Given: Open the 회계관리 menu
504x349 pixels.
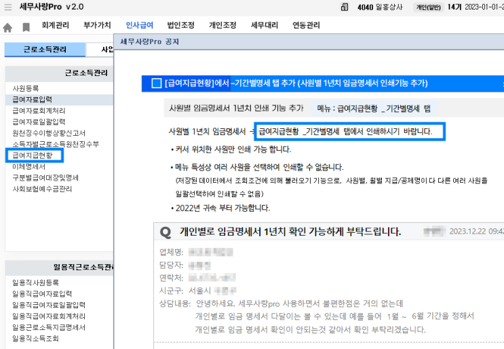Looking at the screenshot, I should [56, 25].
